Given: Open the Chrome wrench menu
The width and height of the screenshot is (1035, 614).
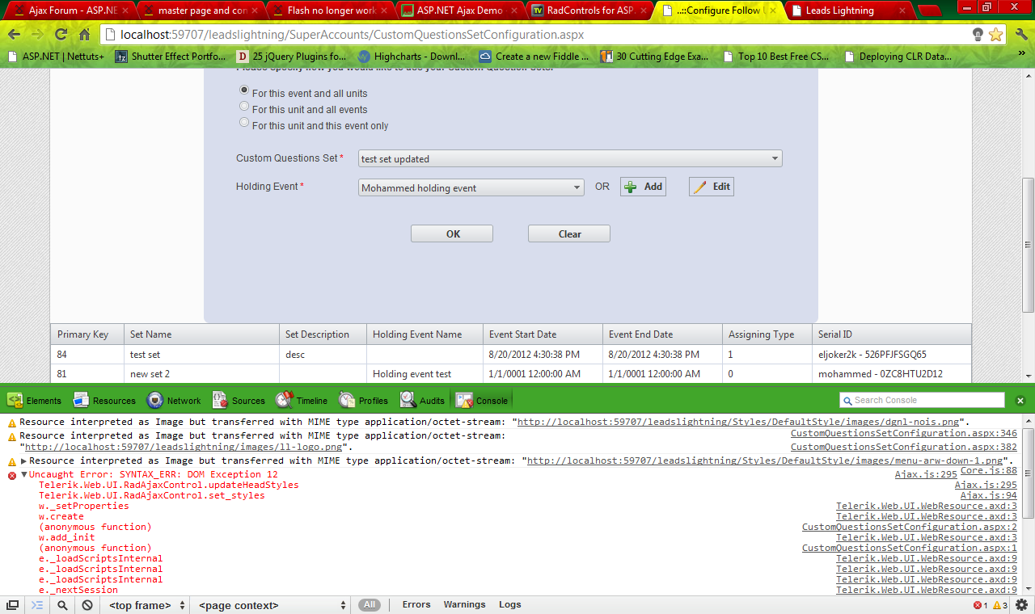Looking at the screenshot, I should pyautogui.click(x=1021, y=35).
